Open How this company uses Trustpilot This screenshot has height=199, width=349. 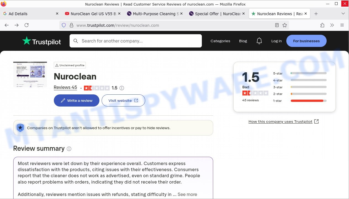point(284,121)
